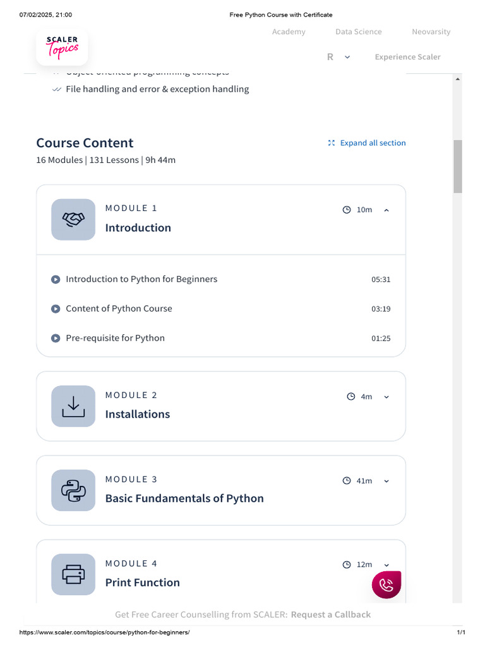Click the Module 1 handshake icon
485x647 pixels.
(x=73, y=219)
